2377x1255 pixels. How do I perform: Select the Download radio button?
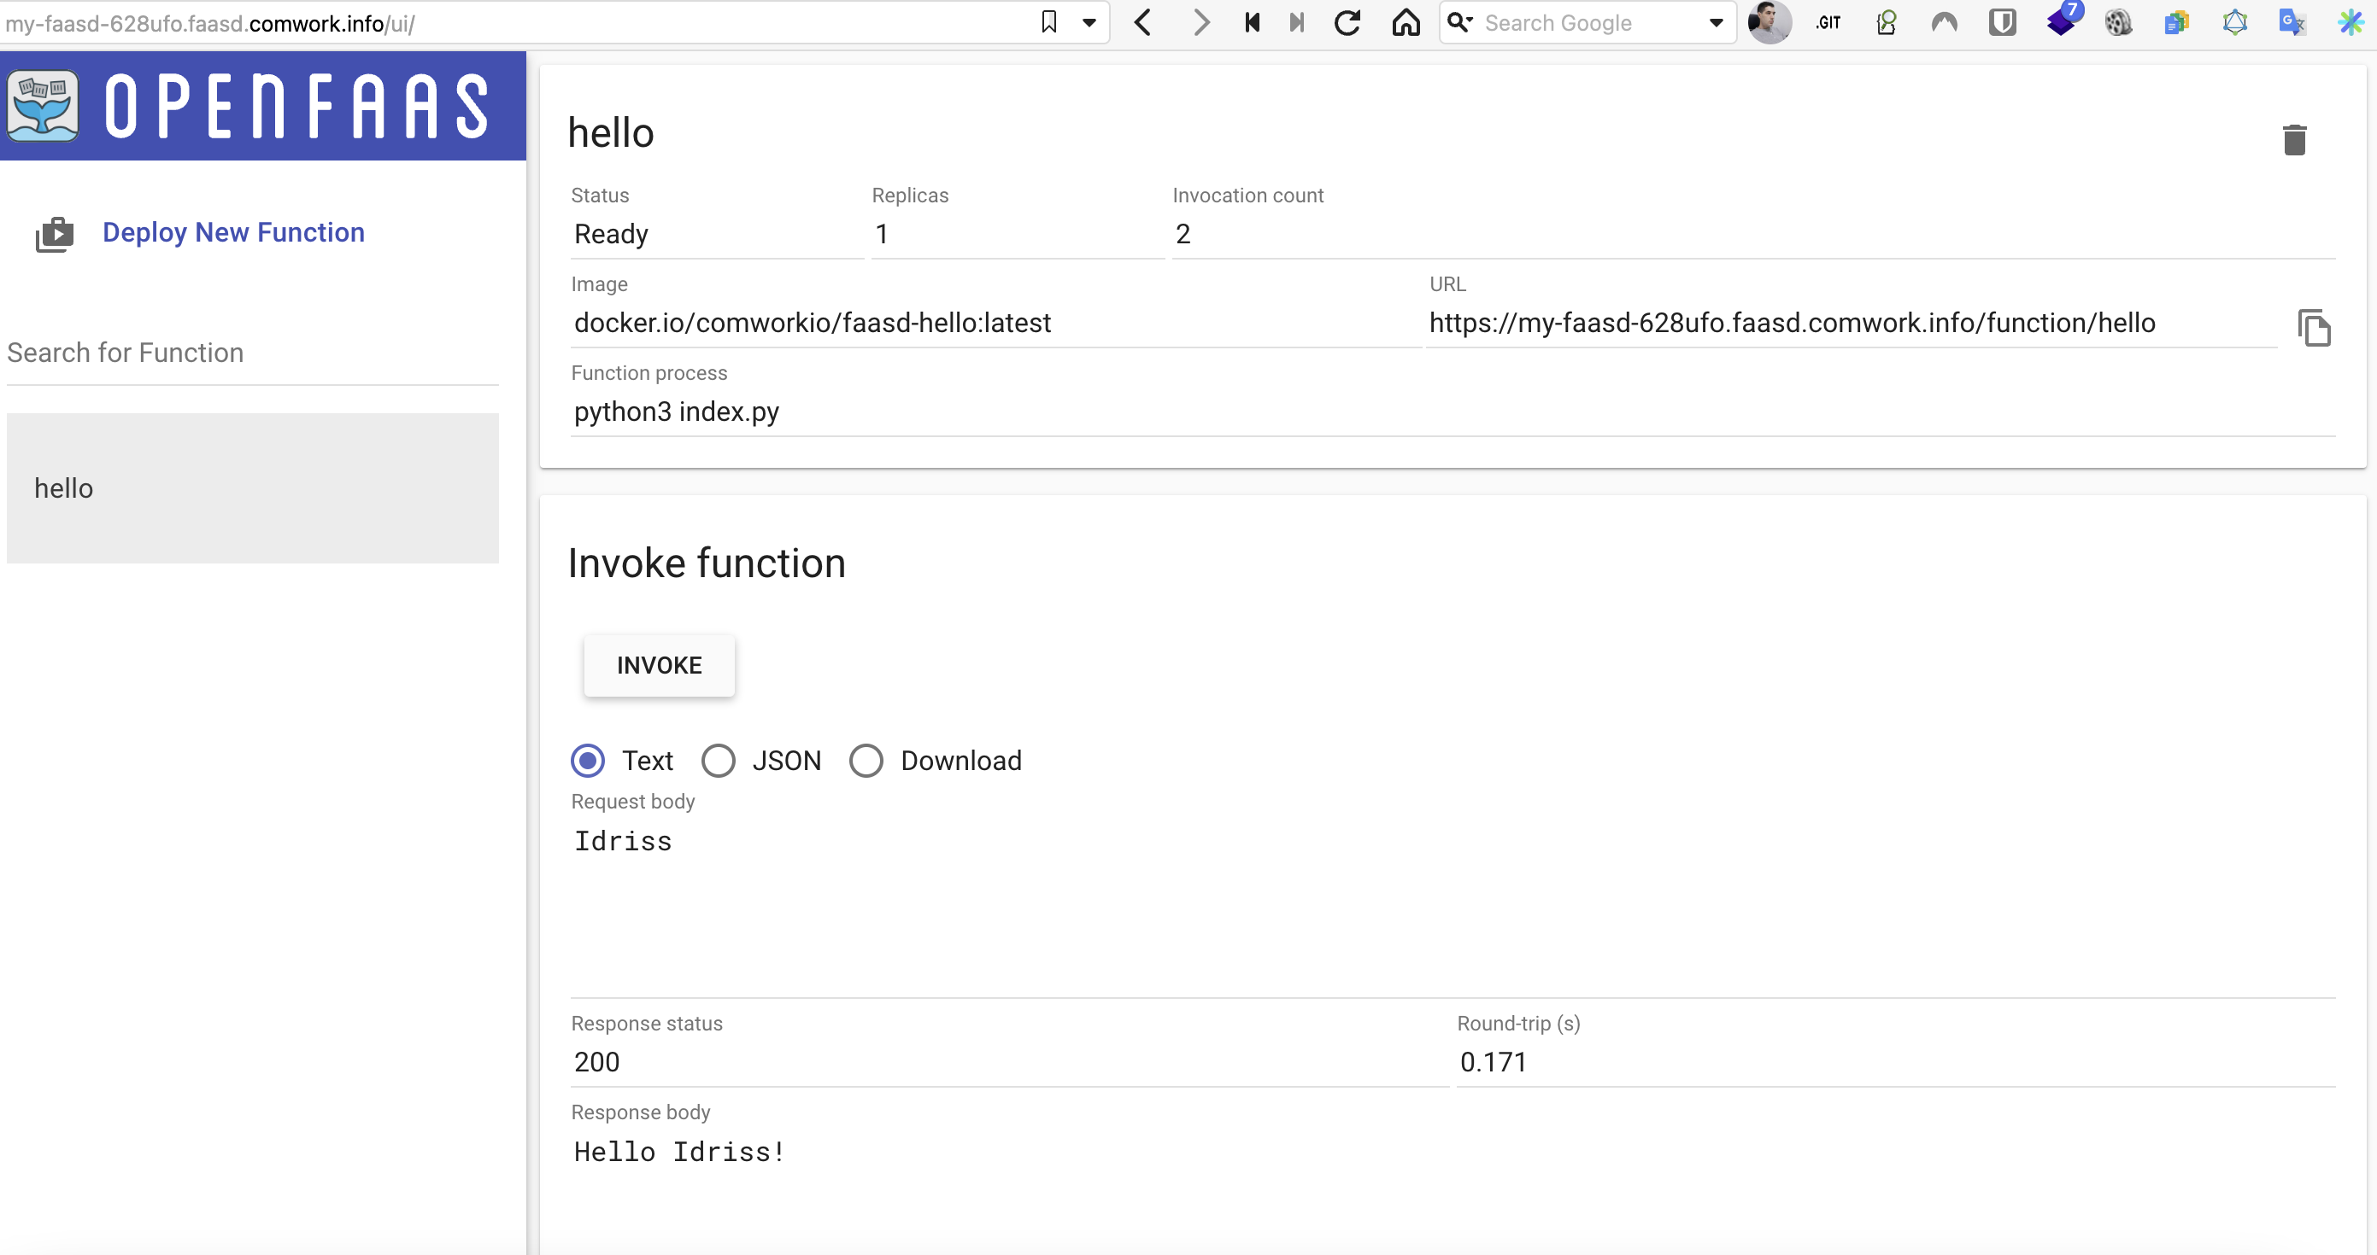click(x=868, y=760)
